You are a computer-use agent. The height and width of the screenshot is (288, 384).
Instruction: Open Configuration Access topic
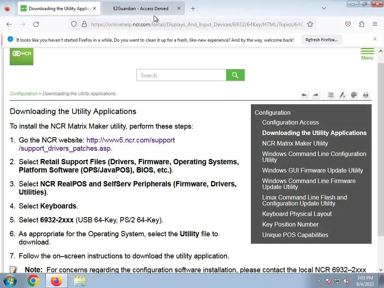pyautogui.click(x=291, y=123)
